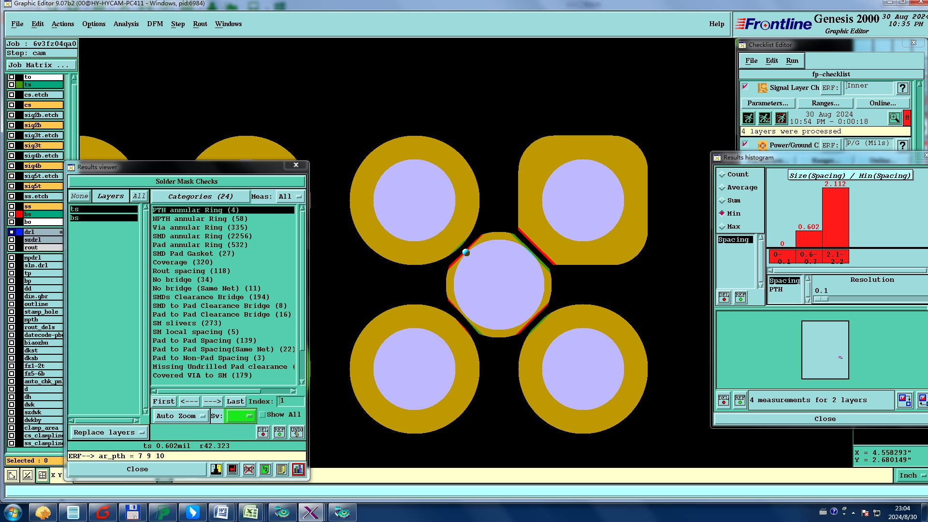This screenshot has height=522, width=928.
Task: Click the UNDO icon in Results viewer
Action: click(x=296, y=432)
